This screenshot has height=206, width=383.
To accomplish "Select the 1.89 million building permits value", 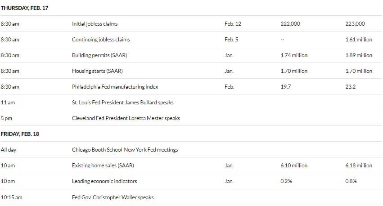I will tap(359, 55).
